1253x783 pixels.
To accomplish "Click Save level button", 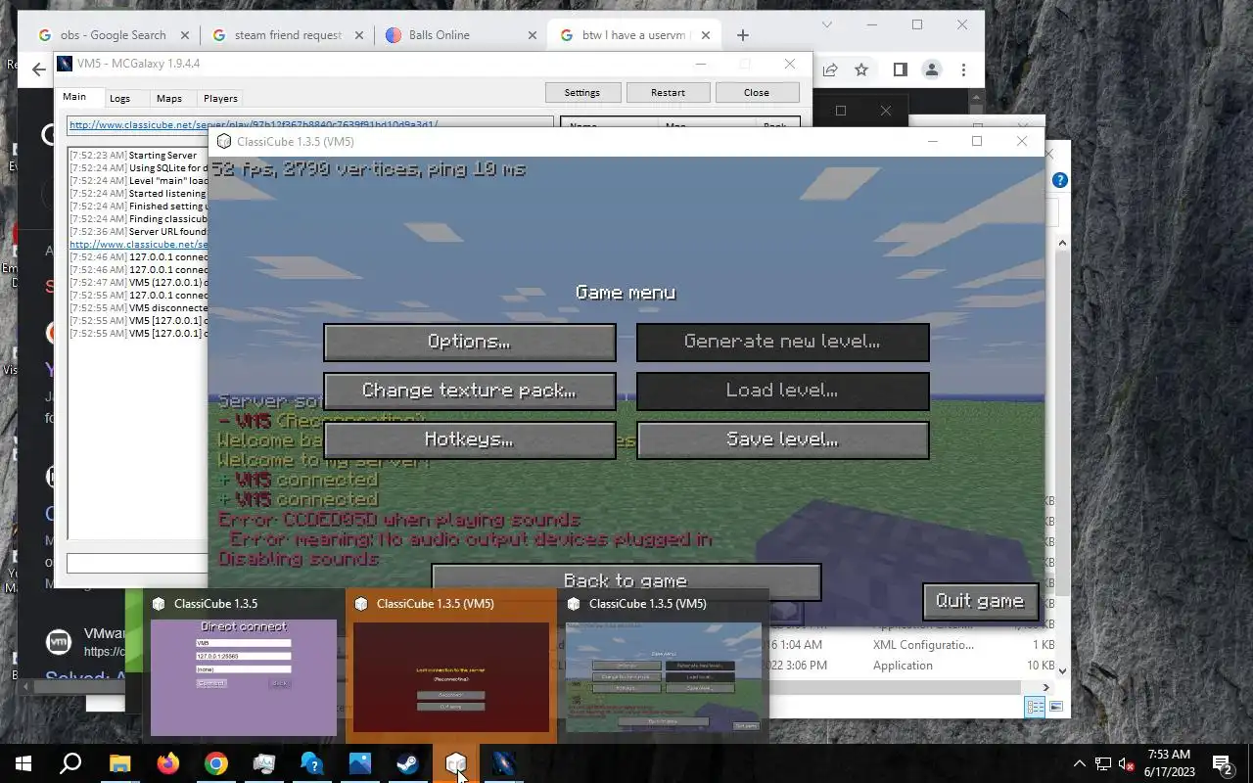I will 782,439.
